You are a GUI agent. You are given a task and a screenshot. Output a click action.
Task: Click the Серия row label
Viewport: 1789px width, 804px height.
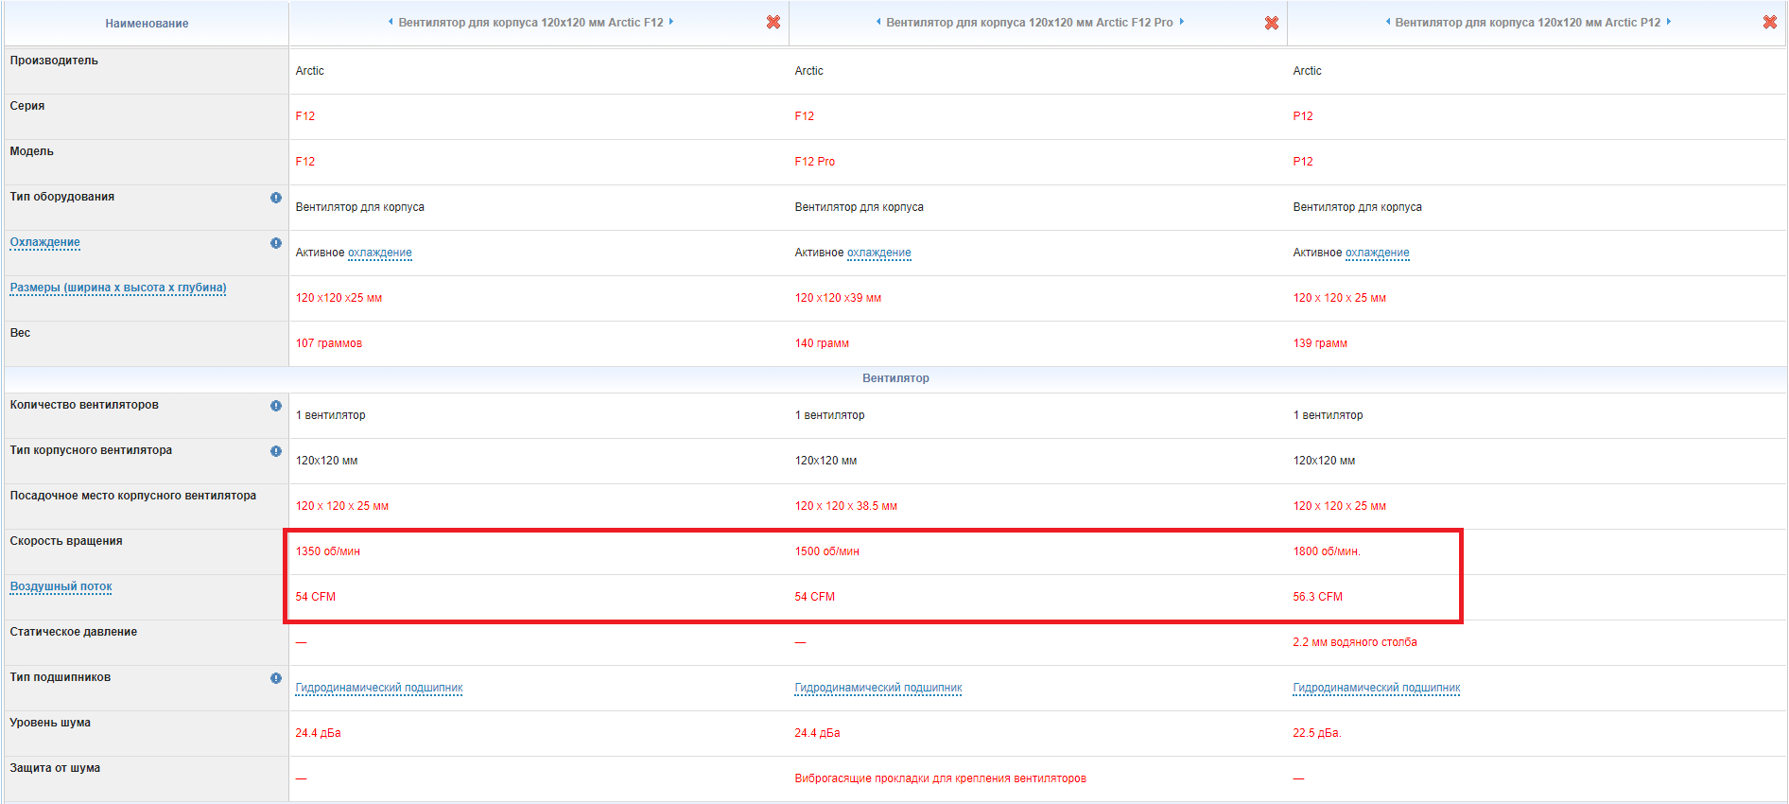[x=27, y=106]
